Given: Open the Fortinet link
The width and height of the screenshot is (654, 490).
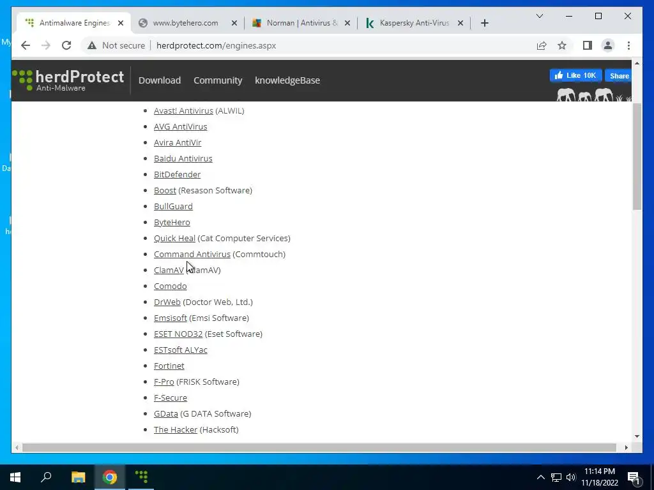Looking at the screenshot, I should (169, 366).
